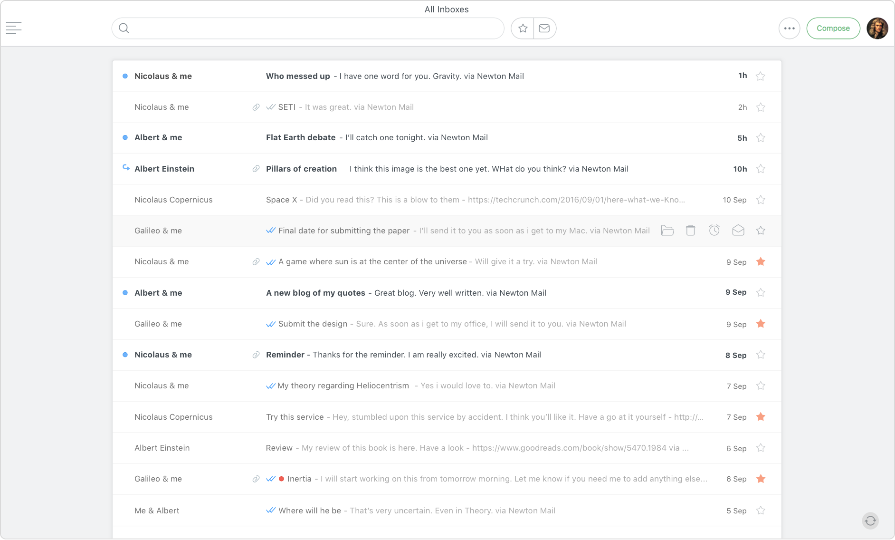895x540 pixels.
Task: Star the "Who messed up" conversation
Action: coord(761,76)
